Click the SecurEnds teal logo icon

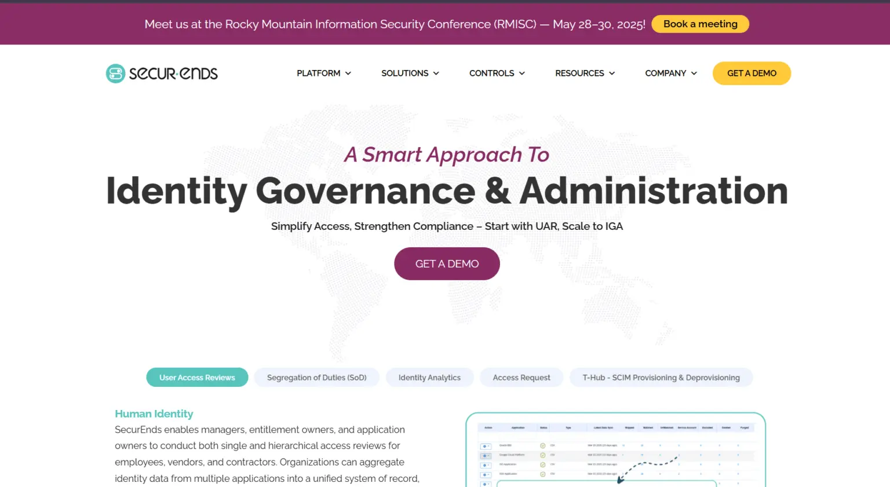tap(115, 74)
